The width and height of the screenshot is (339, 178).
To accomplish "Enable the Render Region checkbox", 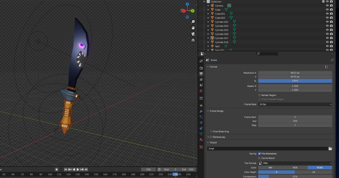I will [x=259, y=95].
